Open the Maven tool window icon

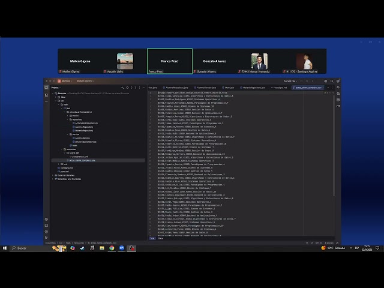tap(338, 106)
